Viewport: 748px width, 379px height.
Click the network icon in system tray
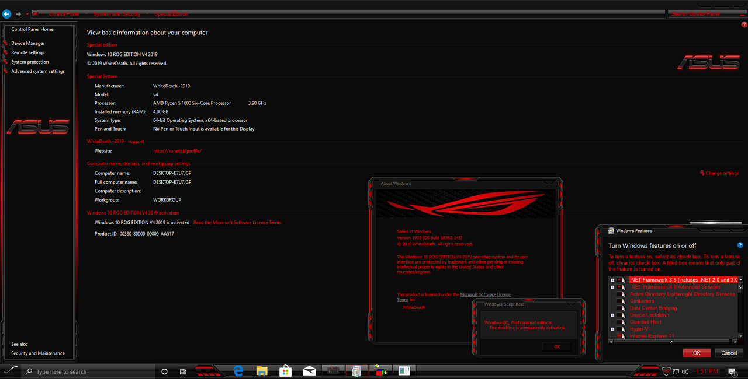point(676,371)
